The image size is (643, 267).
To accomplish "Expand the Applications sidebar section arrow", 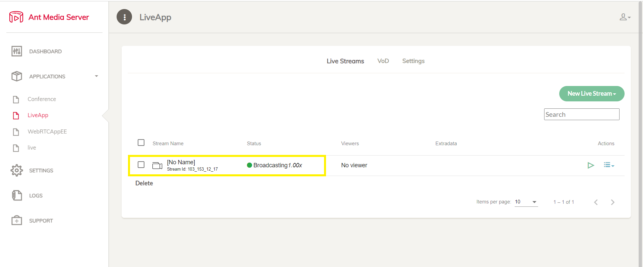I will click(x=97, y=76).
